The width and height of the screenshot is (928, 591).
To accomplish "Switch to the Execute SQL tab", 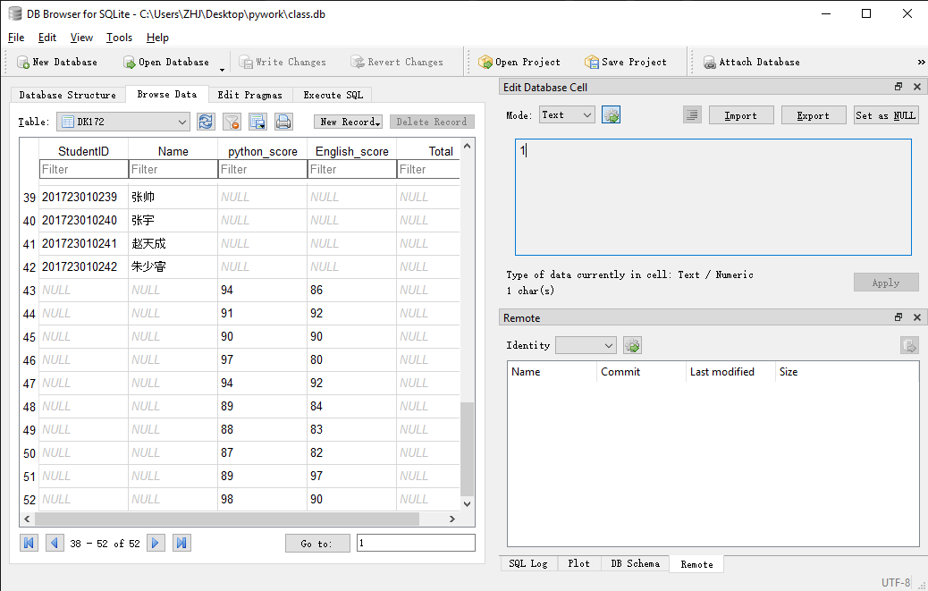I will 333,95.
